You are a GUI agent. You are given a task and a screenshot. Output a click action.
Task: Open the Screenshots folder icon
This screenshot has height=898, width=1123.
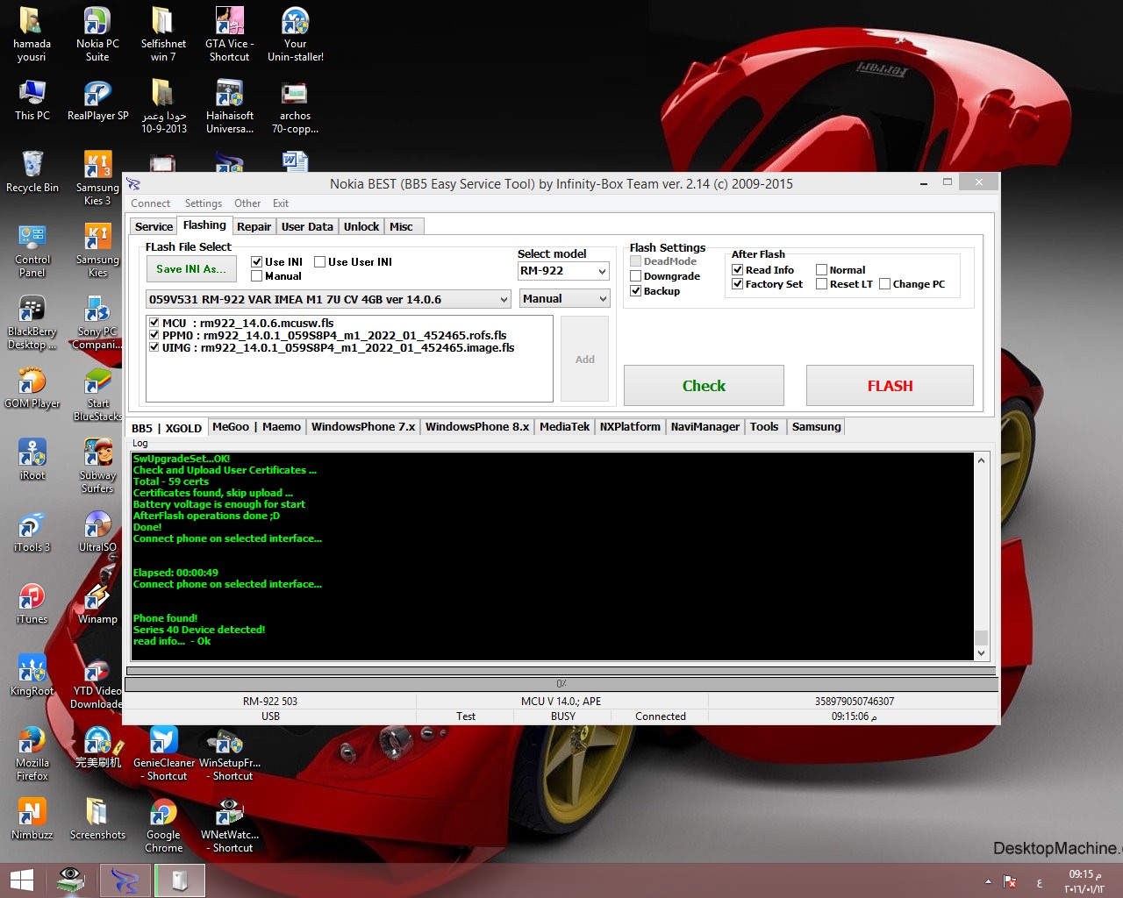(x=97, y=819)
